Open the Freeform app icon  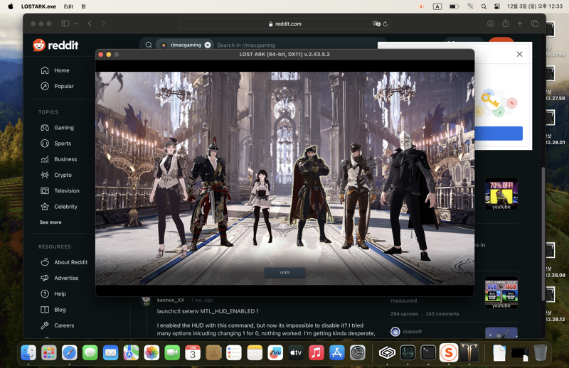click(x=275, y=352)
